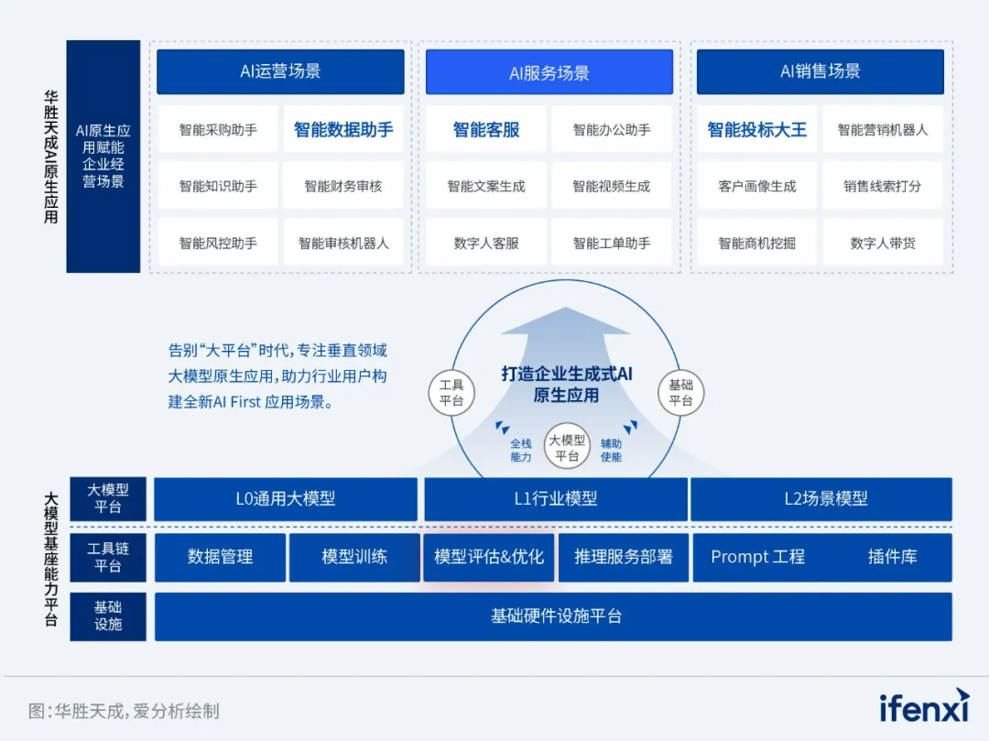Click the L2场景模型 bar
Image resolution: width=989 pixels, height=741 pixels.
tap(821, 499)
